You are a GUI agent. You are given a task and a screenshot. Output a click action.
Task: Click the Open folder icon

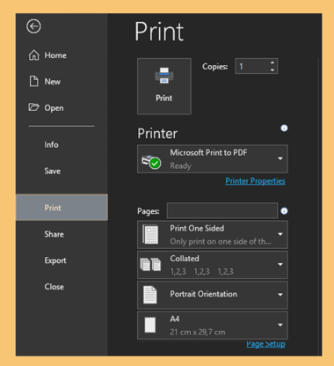pyautogui.click(x=33, y=107)
